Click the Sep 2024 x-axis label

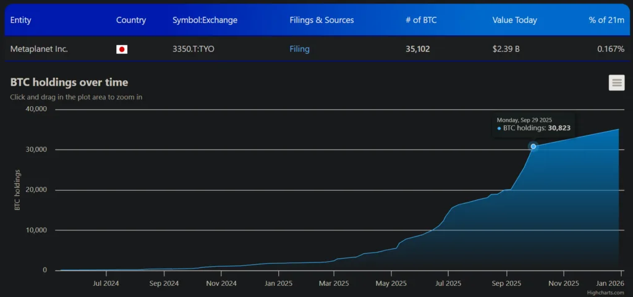163,283
